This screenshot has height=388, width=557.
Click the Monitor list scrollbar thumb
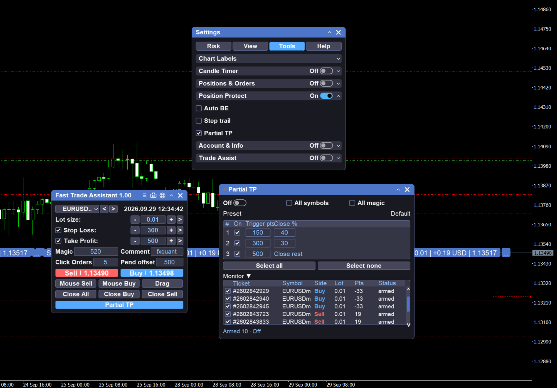408,304
